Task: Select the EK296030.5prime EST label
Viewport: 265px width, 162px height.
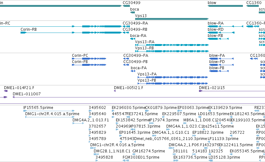Action: [129, 108]
